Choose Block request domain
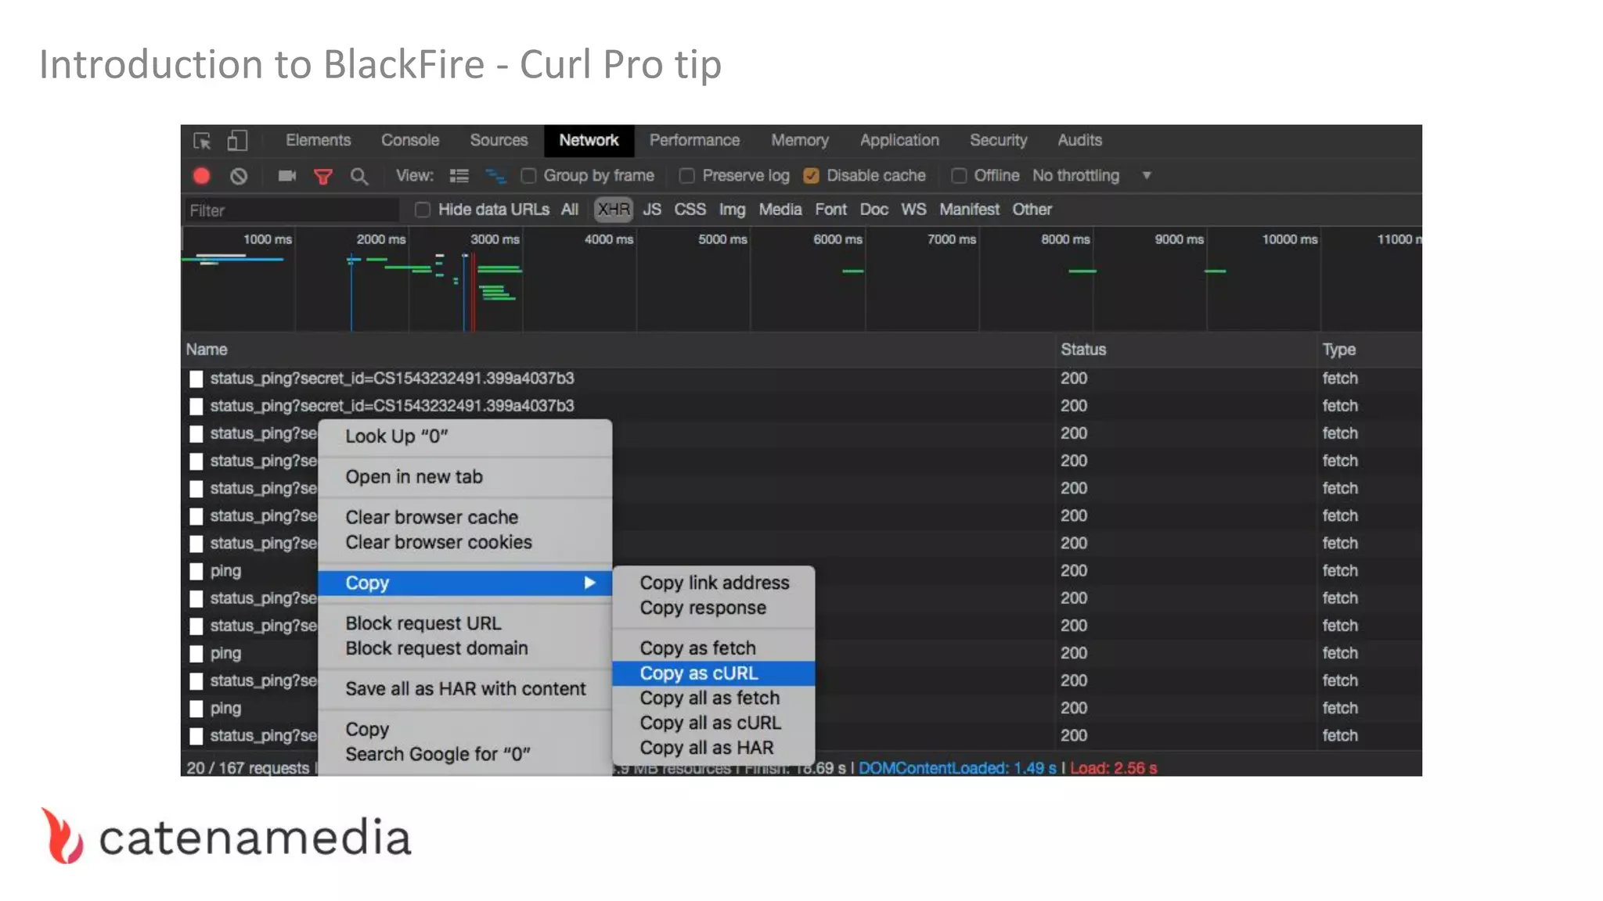Image resolution: width=1603 pixels, height=901 pixels. pyautogui.click(x=465, y=648)
